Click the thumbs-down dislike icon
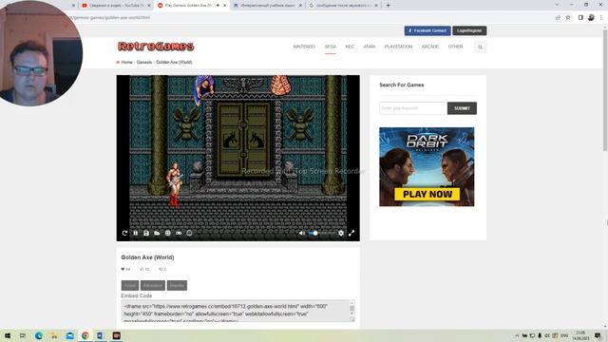Viewport: 608px width, 342px height. tap(161, 269)
